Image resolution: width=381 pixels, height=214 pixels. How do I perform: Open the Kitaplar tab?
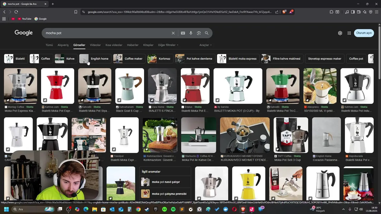tap(148, 45)
